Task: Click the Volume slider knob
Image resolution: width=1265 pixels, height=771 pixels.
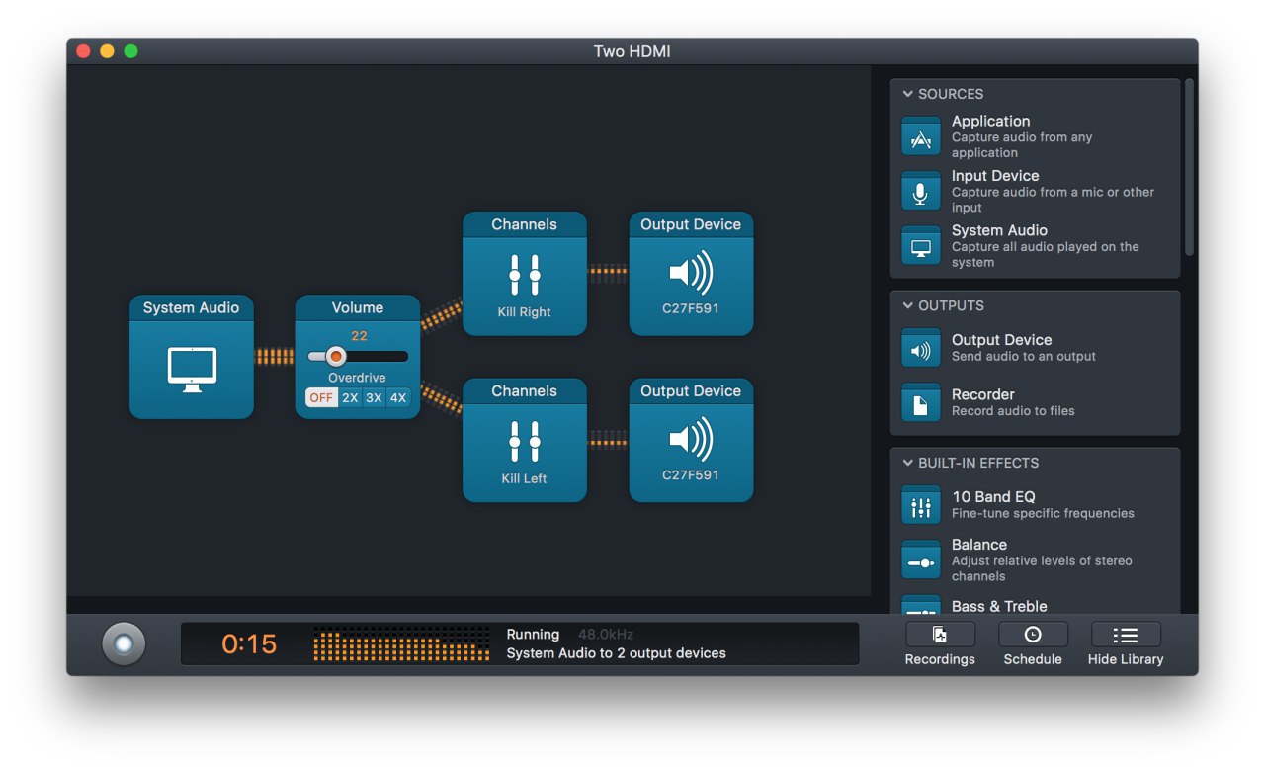Action: 336,356
